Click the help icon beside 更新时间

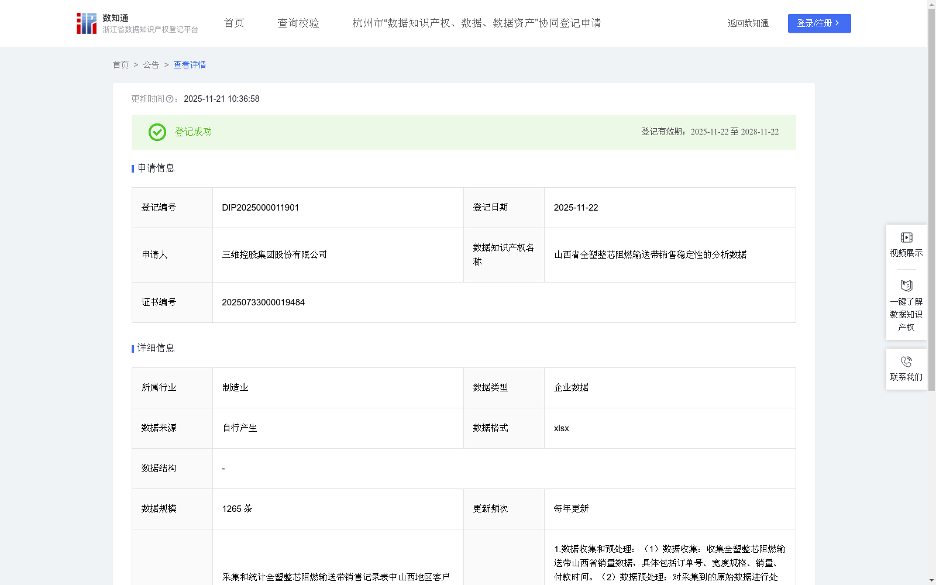tap(170, 99)
